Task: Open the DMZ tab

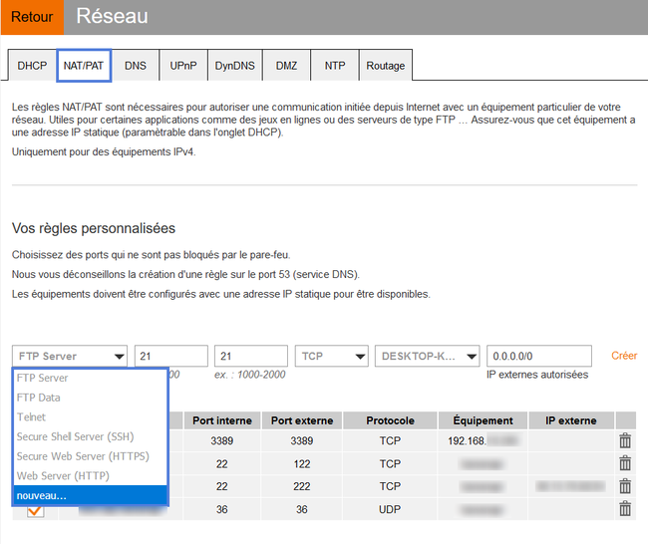Action: (287, 66)
